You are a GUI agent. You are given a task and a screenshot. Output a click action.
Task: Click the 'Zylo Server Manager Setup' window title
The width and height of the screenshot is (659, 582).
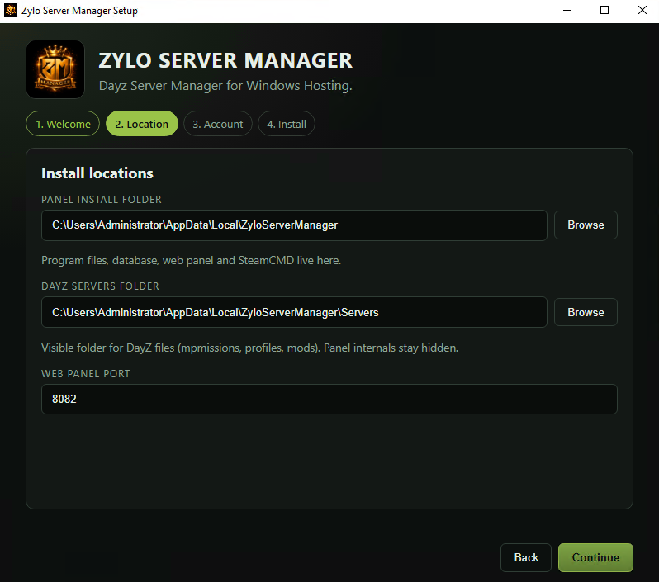tap(79, 11)
